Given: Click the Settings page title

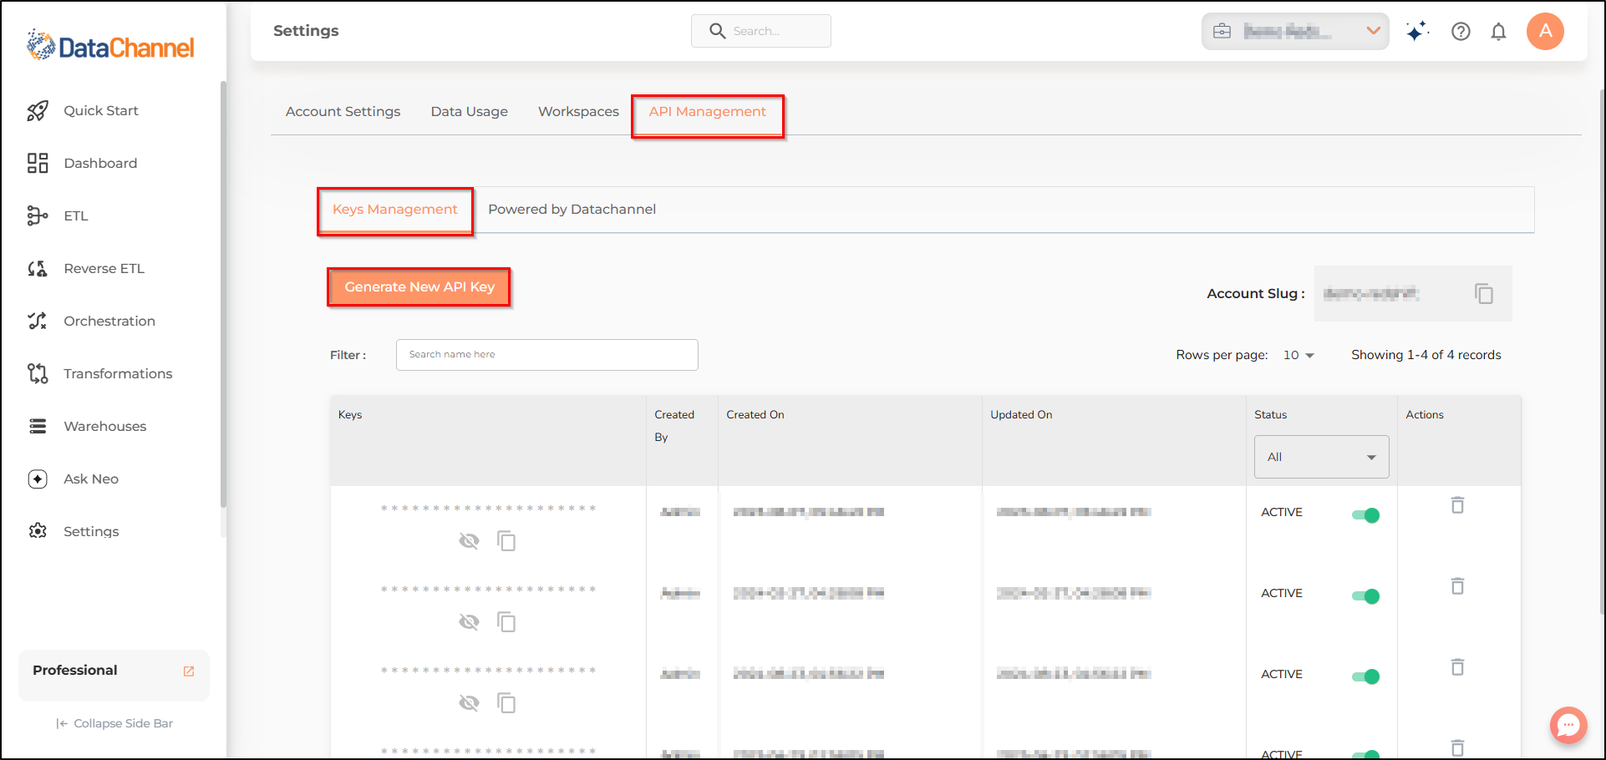Looking at the screenshot, I should tap(306, 31).
